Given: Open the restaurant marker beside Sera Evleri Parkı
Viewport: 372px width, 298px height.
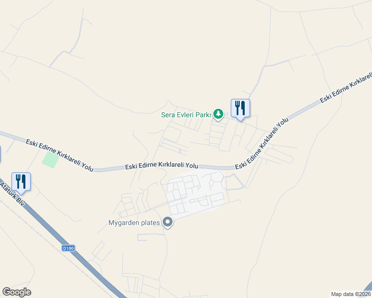Looking at the screenshot, I should tap(240, 110).
